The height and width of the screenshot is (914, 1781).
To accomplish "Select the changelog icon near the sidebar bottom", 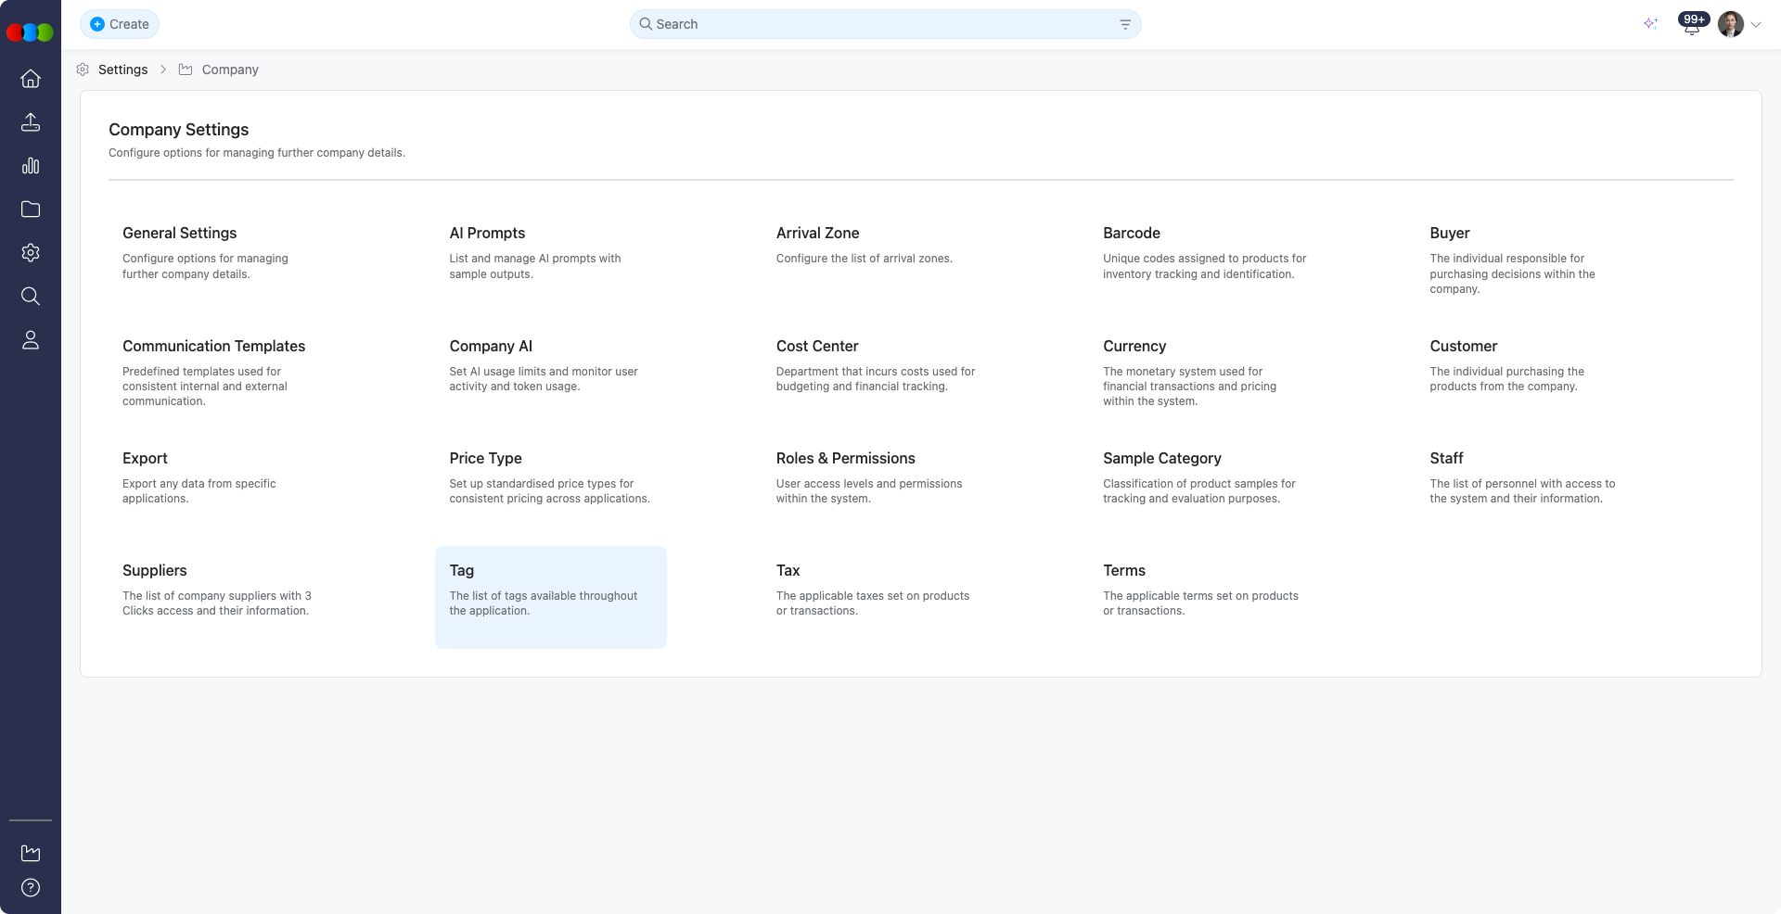I will [31, 852].
